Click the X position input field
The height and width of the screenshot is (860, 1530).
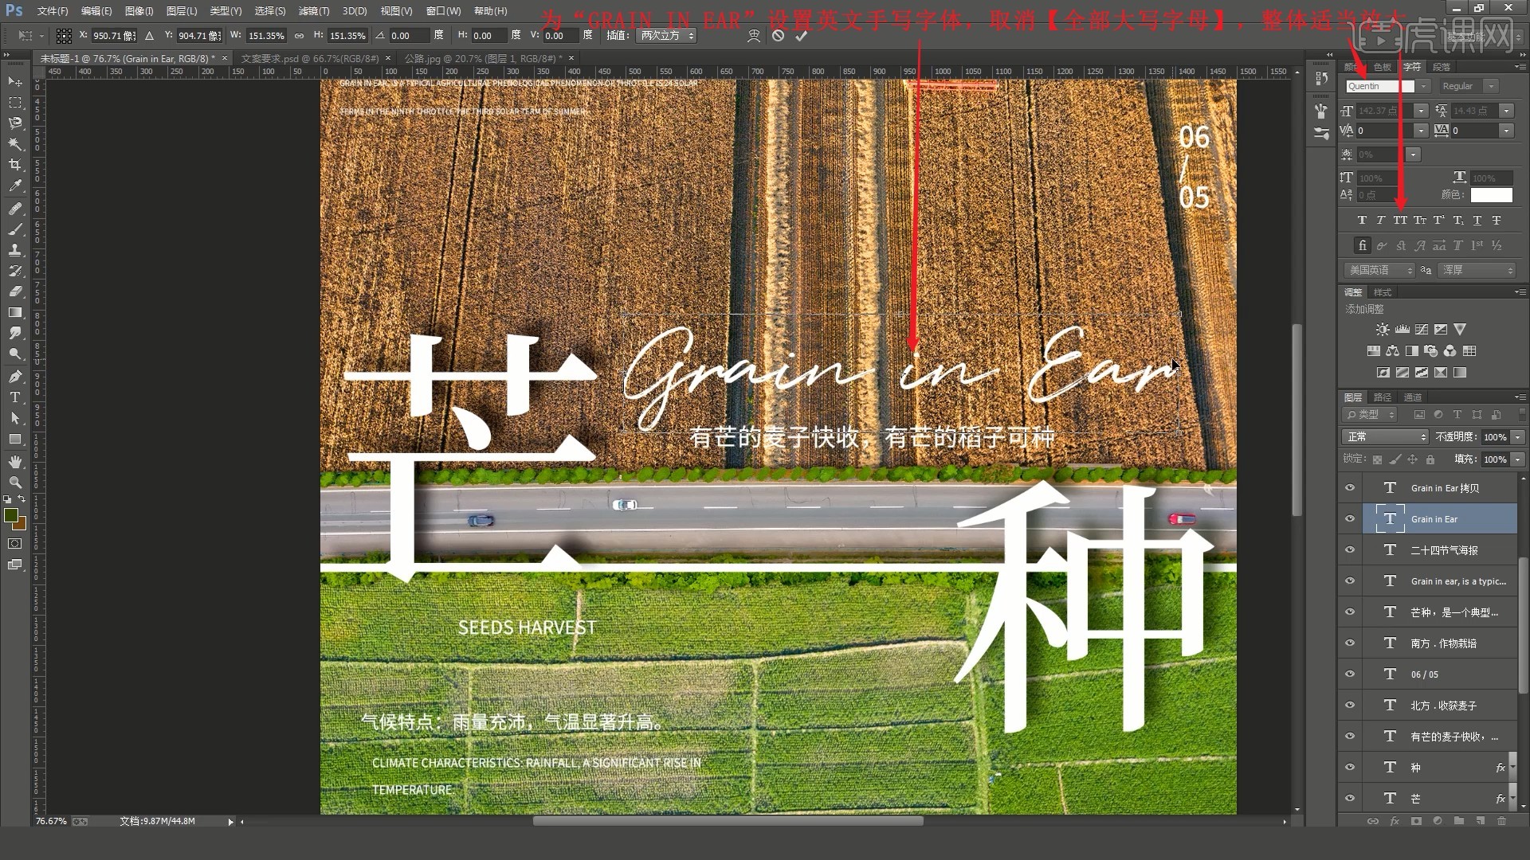click(x=114, y=36)
